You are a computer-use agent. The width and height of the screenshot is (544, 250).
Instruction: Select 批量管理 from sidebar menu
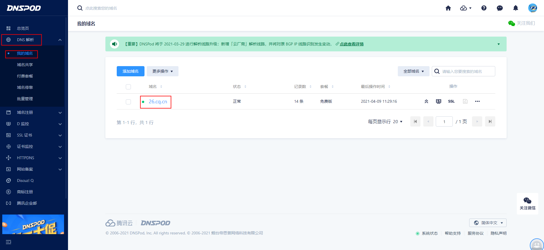point(25,99)
